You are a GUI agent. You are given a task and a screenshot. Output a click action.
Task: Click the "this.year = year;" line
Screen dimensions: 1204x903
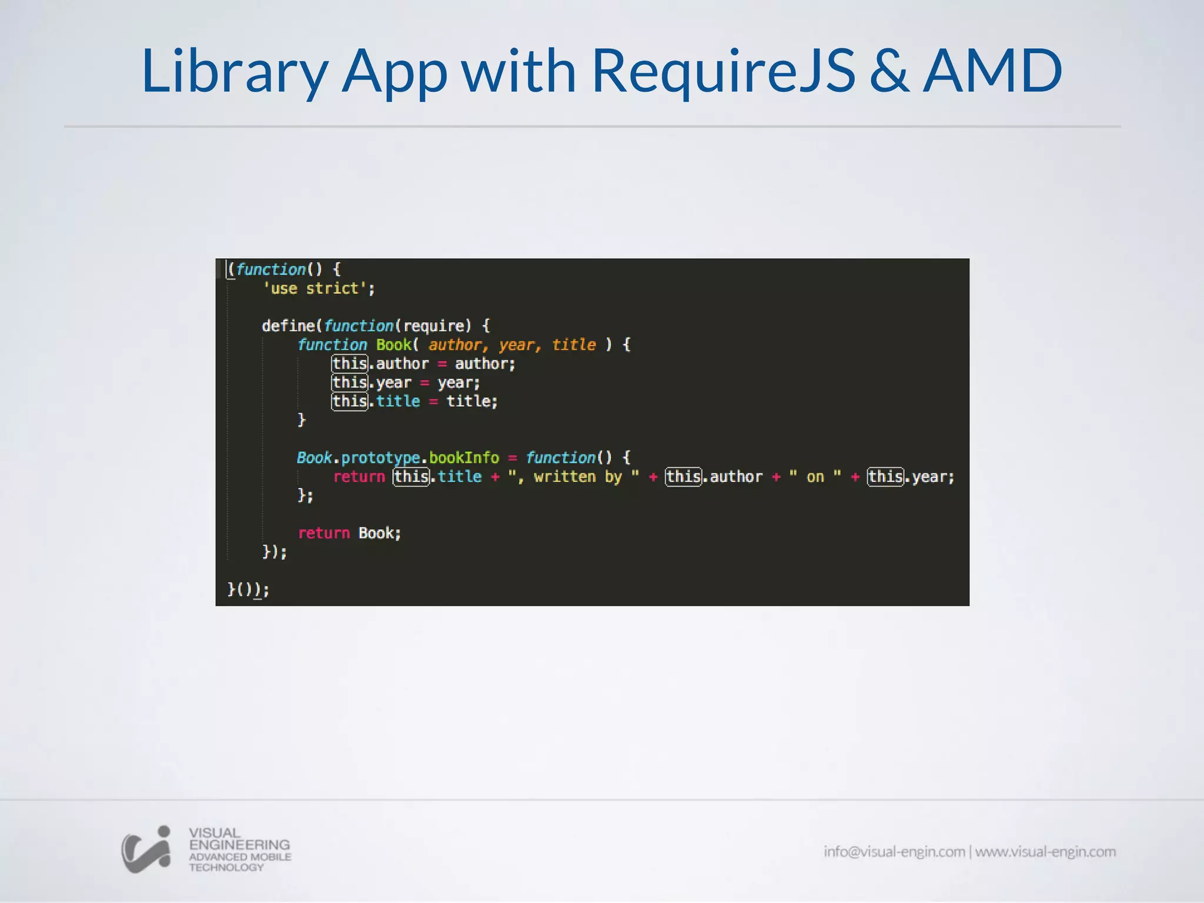(x=406, y=382)
